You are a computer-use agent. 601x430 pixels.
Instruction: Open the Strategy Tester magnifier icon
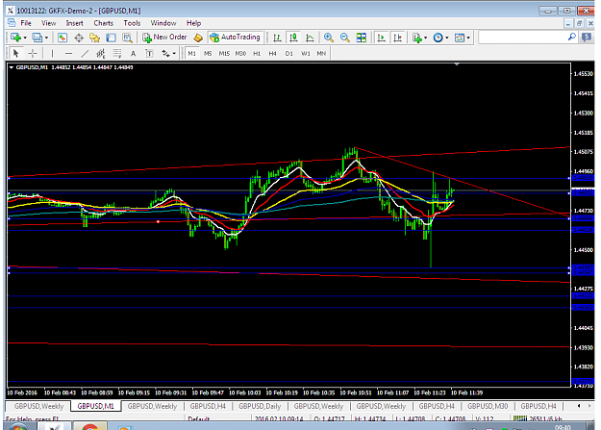(127, 38)
